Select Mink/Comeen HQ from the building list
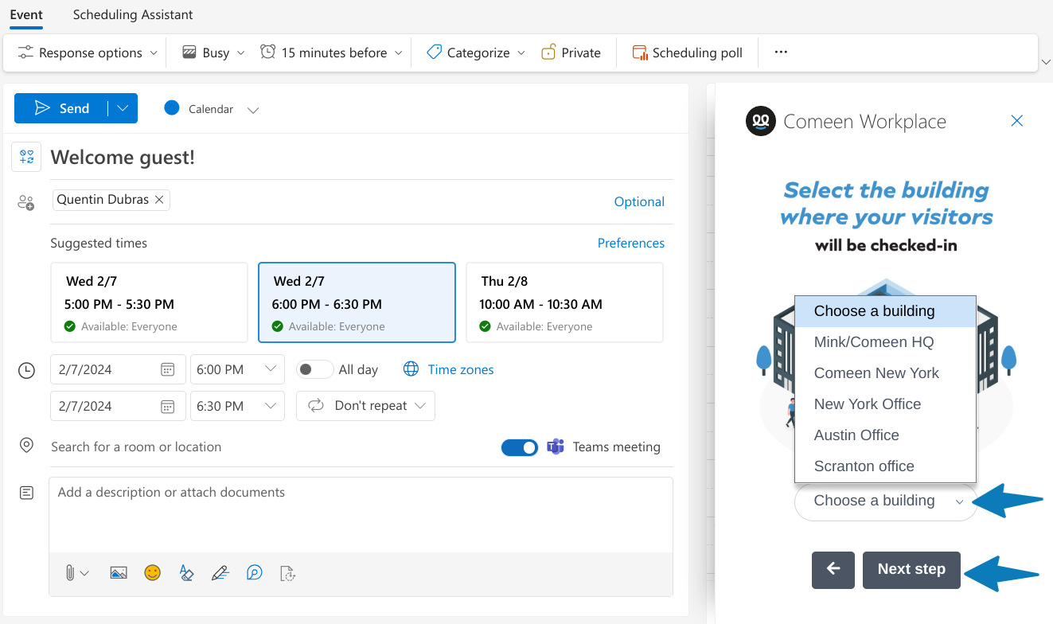1053x624 pixels. point(886,342)
